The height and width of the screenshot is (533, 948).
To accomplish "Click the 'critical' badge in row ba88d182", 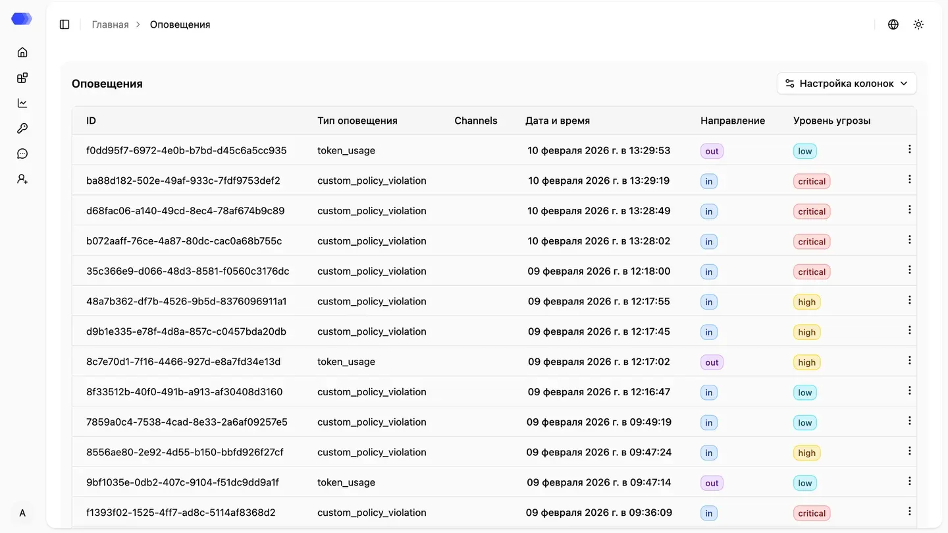I will click(812, 181).
